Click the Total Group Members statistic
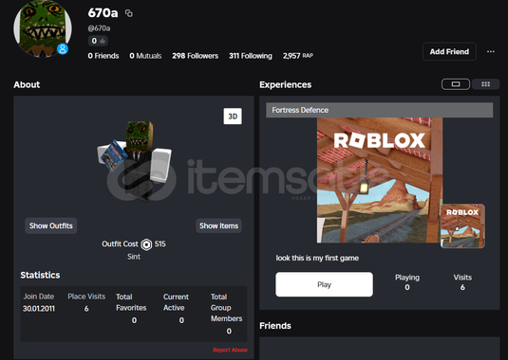Screen dimensions: 508x360 coord(226,314)
